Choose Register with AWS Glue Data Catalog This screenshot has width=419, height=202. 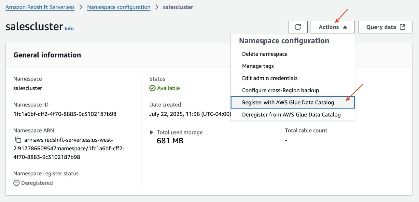tap(292, 102)
